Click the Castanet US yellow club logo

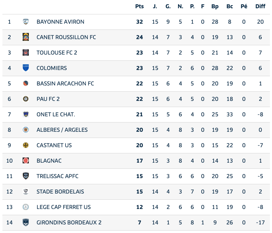tap(26, 145)
